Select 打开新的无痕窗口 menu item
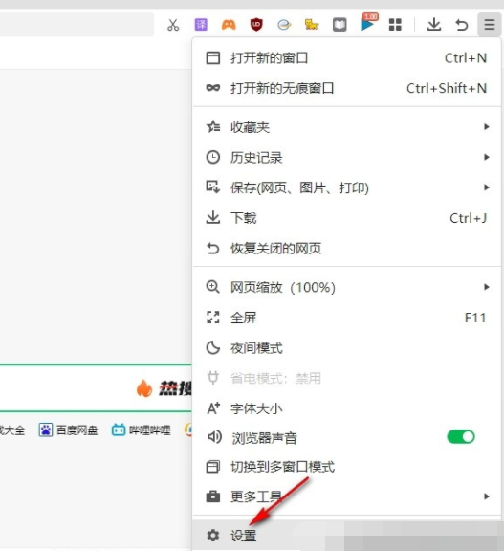This screenshot has width=504, height=551. (346, 88)
